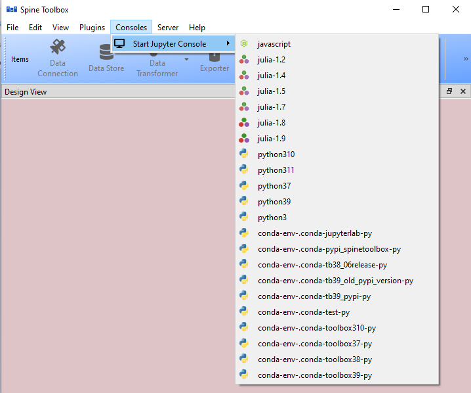471x393 pixels.
Task: Open the Plugins menu
Action: click(x=92, y=28)
